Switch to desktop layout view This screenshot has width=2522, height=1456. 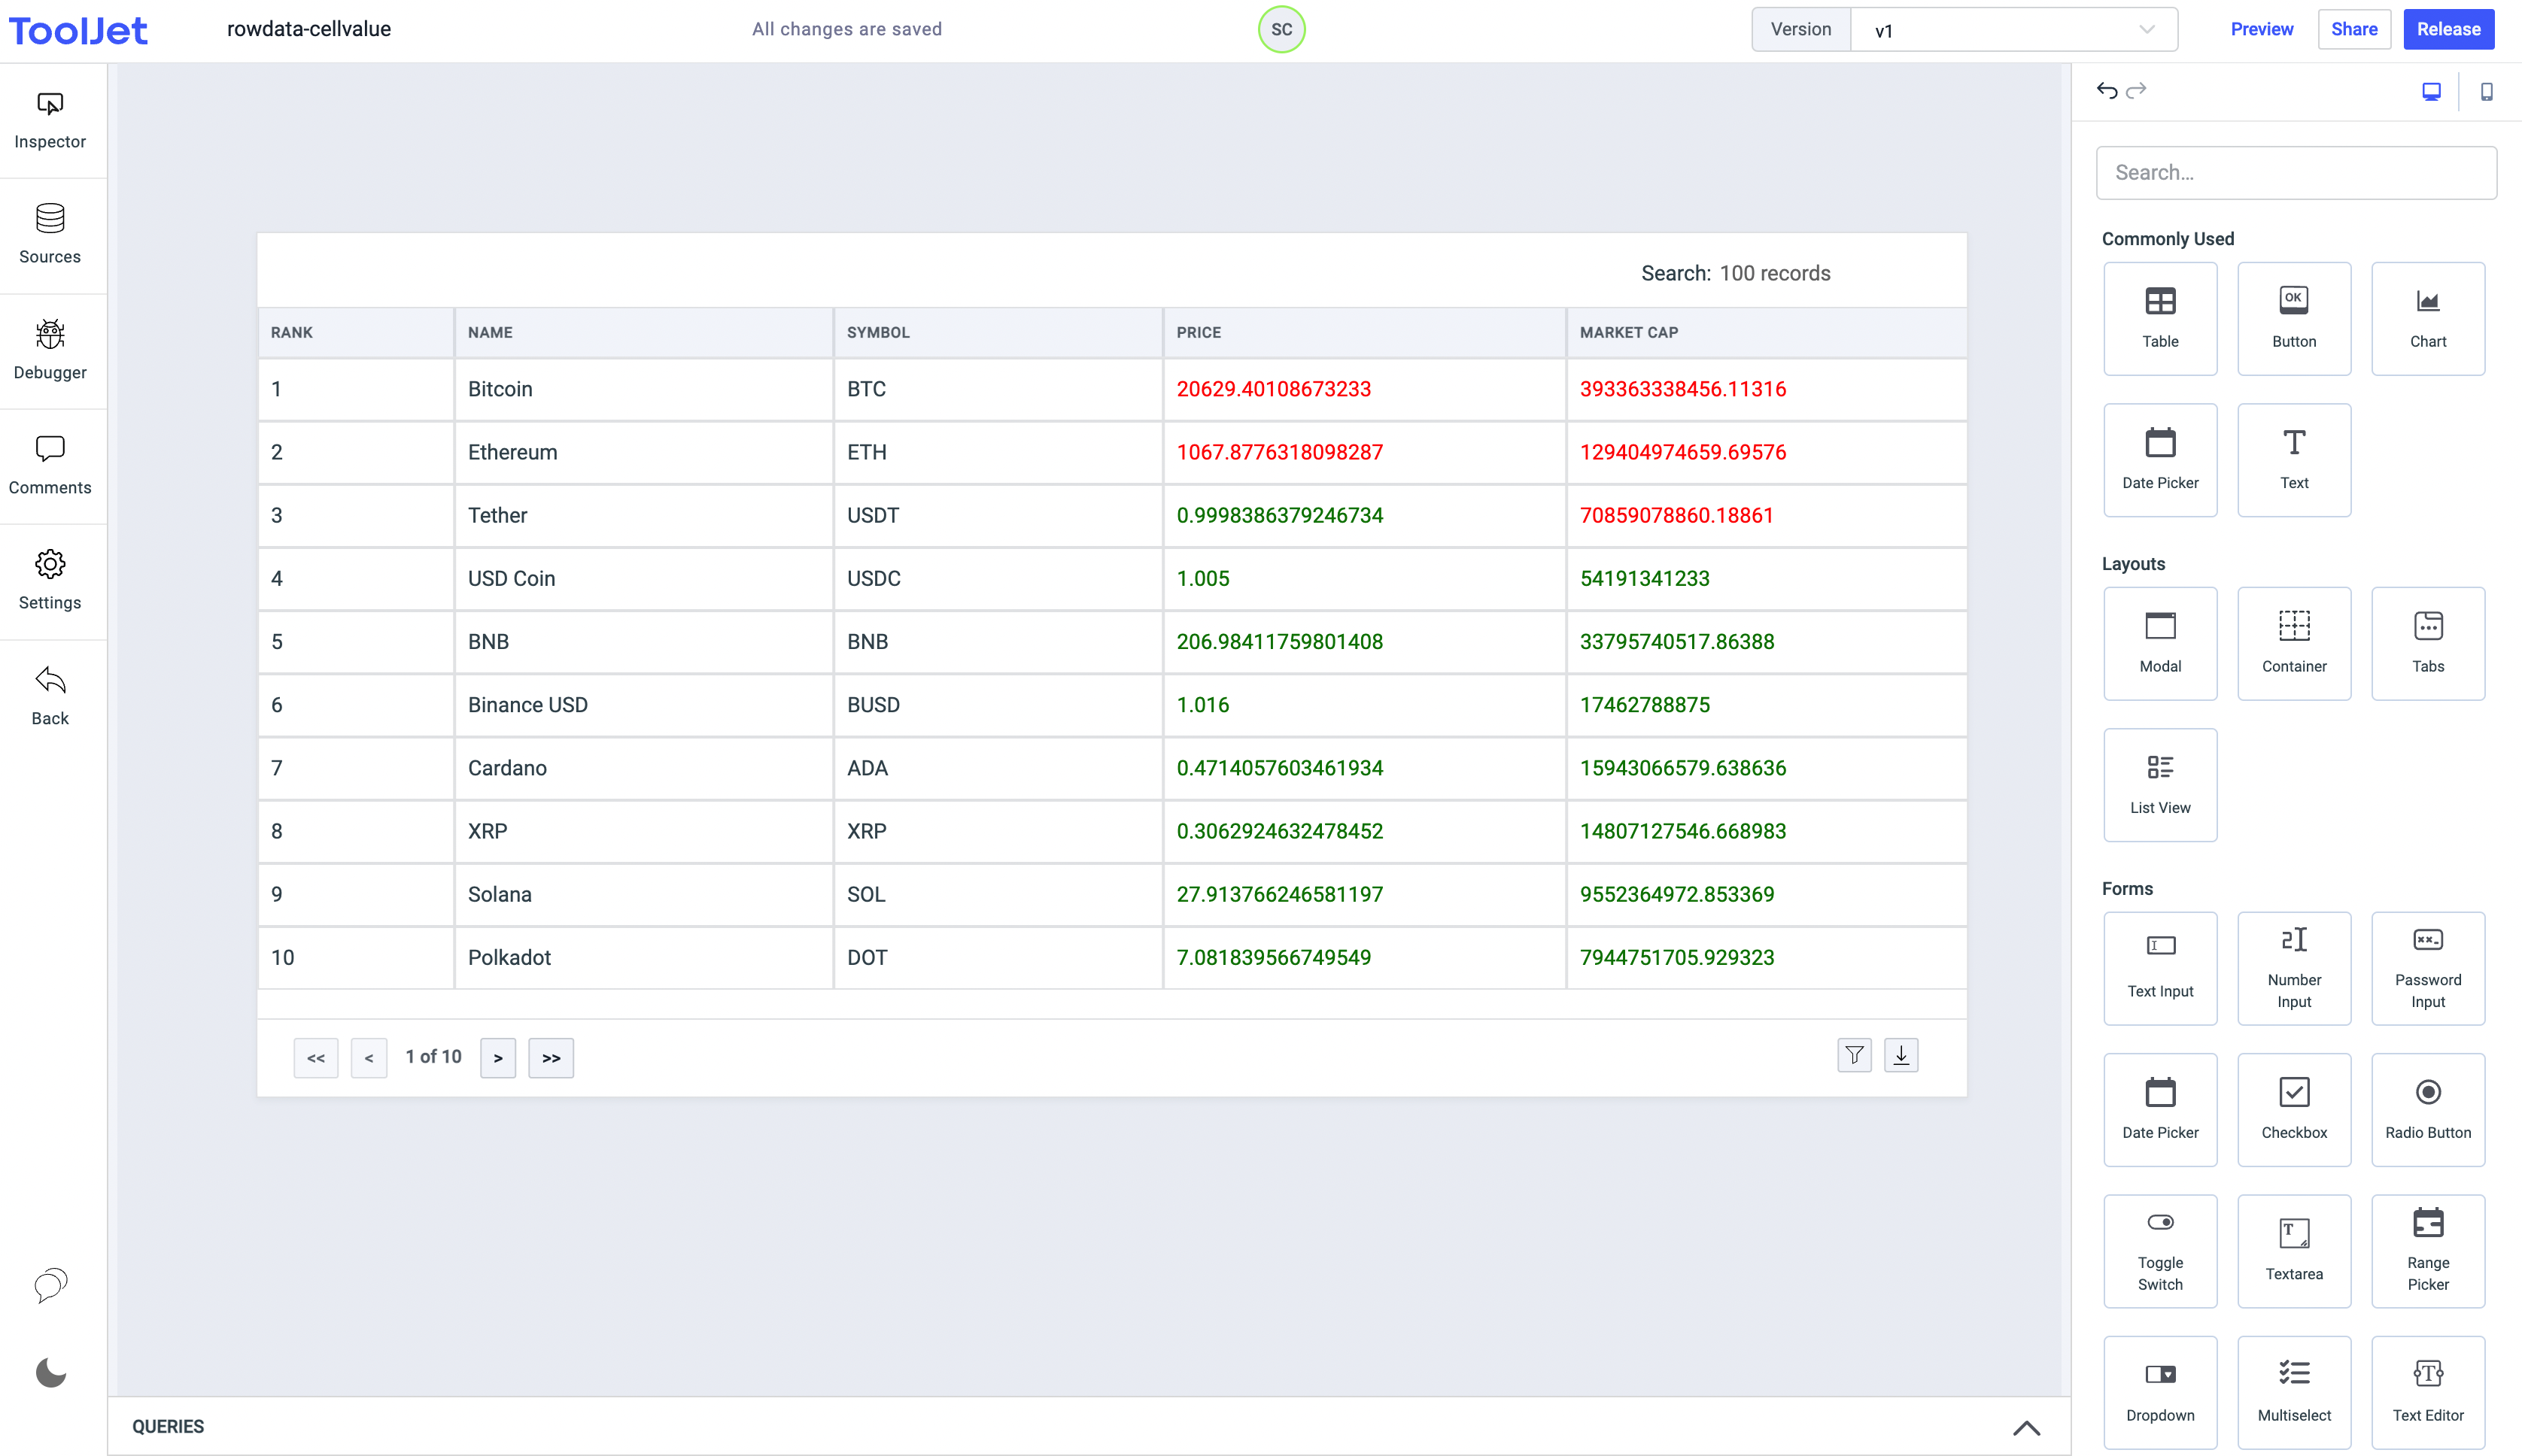(x=2431, y=92)
